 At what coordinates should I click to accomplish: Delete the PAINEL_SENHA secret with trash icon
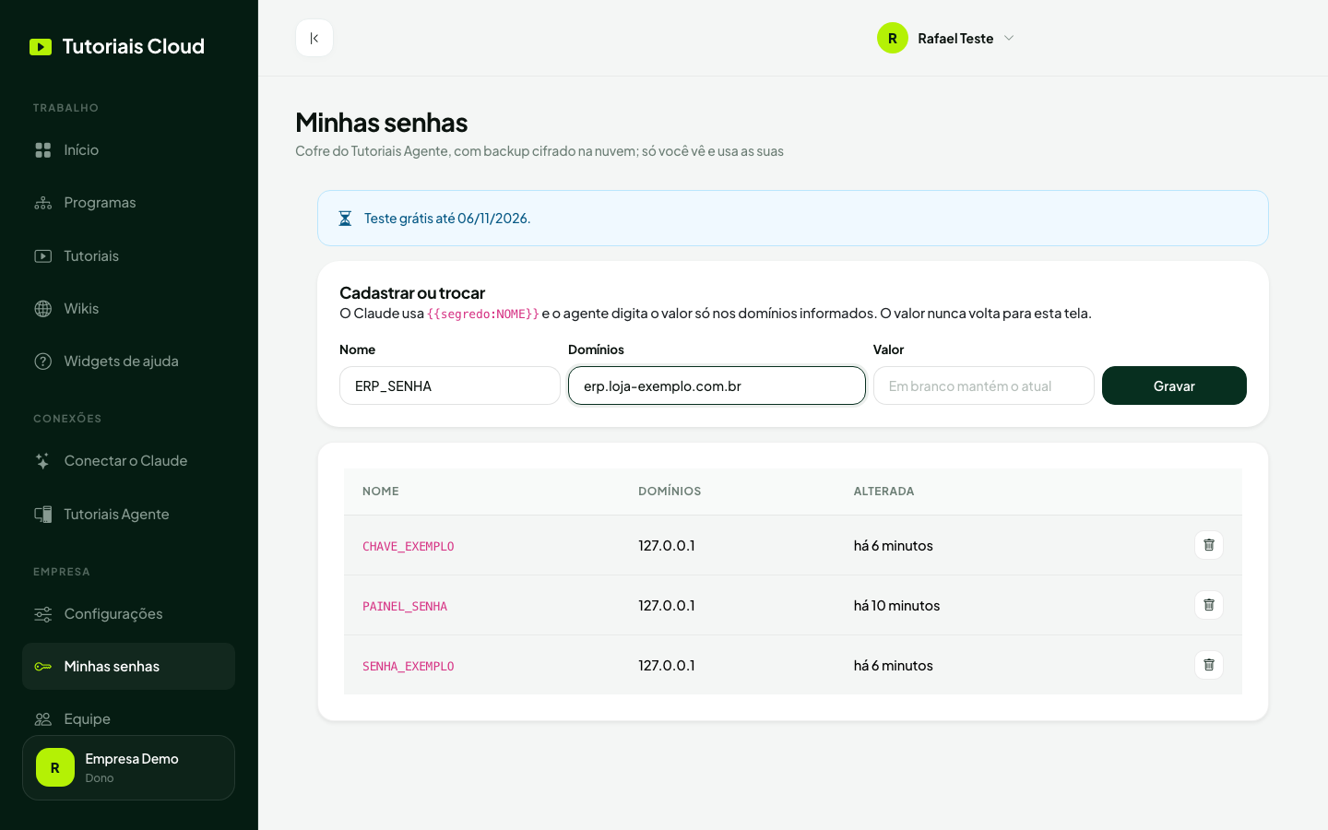coord(1209,605)
